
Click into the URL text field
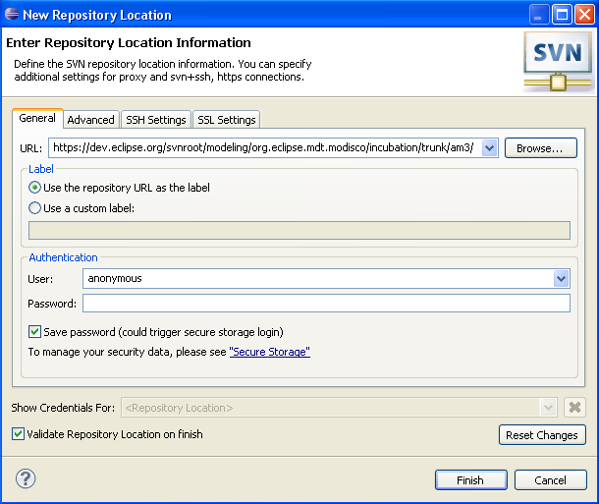[264, 148]
